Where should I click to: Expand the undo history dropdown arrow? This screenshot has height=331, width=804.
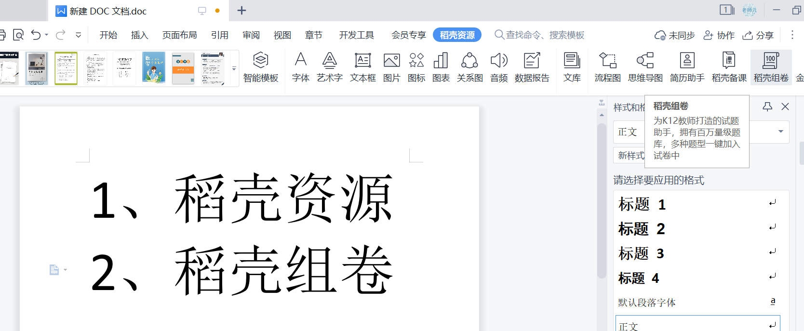47,35
